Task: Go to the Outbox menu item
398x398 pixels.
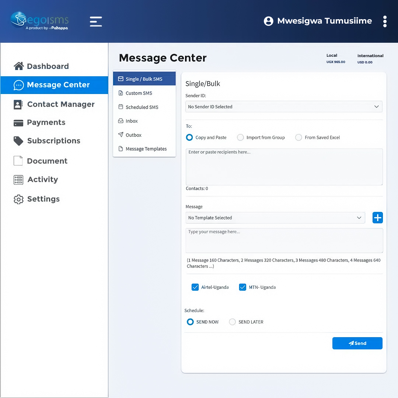Action: [133, 135]
